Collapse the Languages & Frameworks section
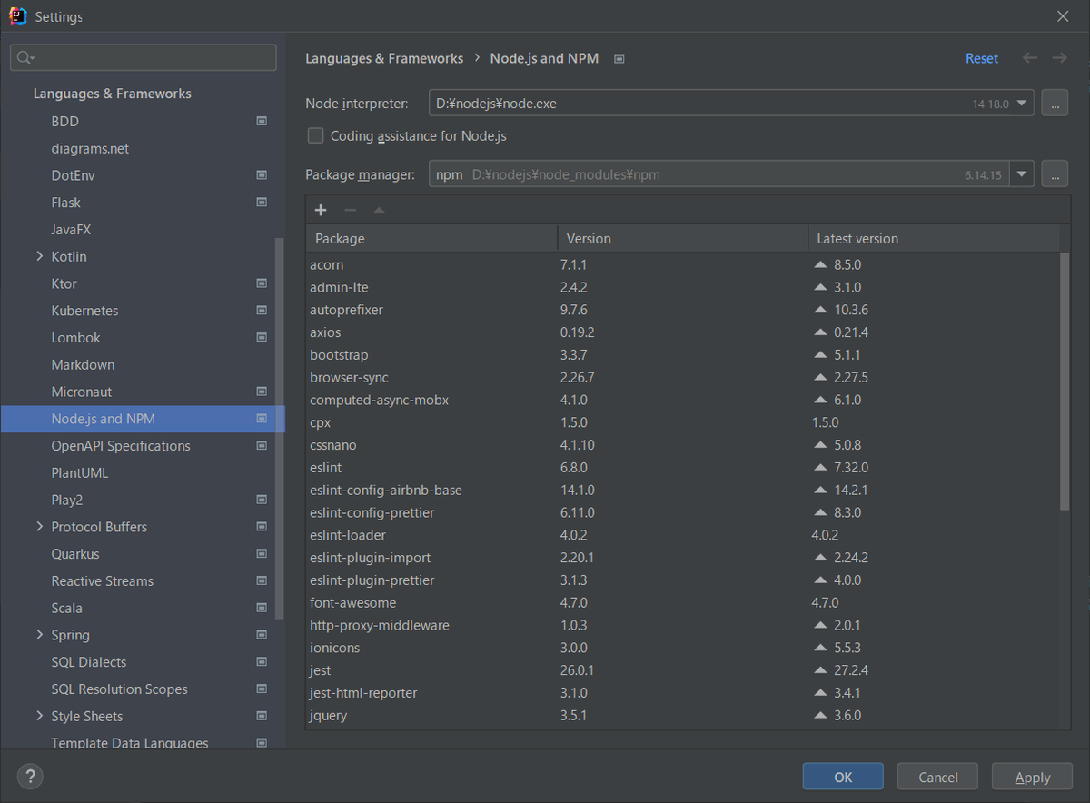 coord(113,94)
